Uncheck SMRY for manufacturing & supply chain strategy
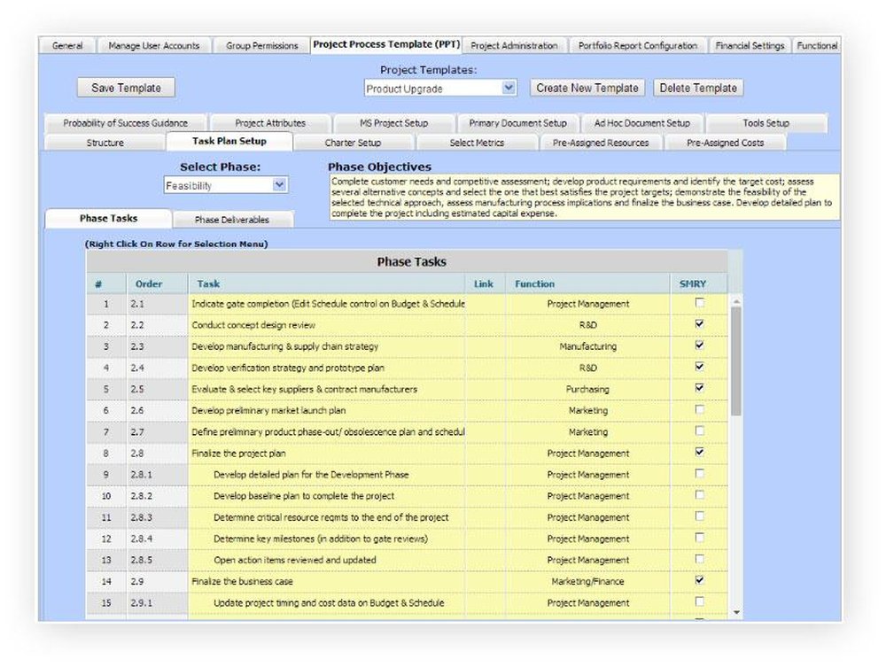The width and height of the screenshot is (886, 667). [700, 345]
